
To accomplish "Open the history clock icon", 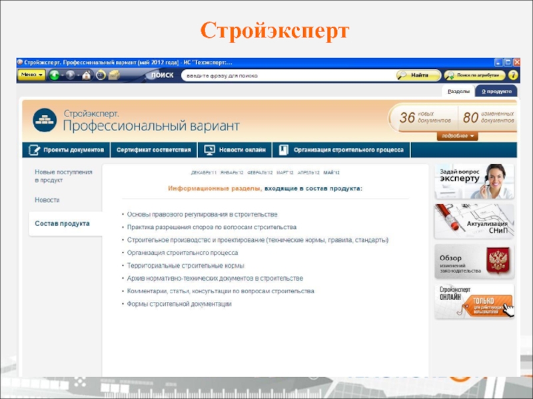I will click(101, 75).
